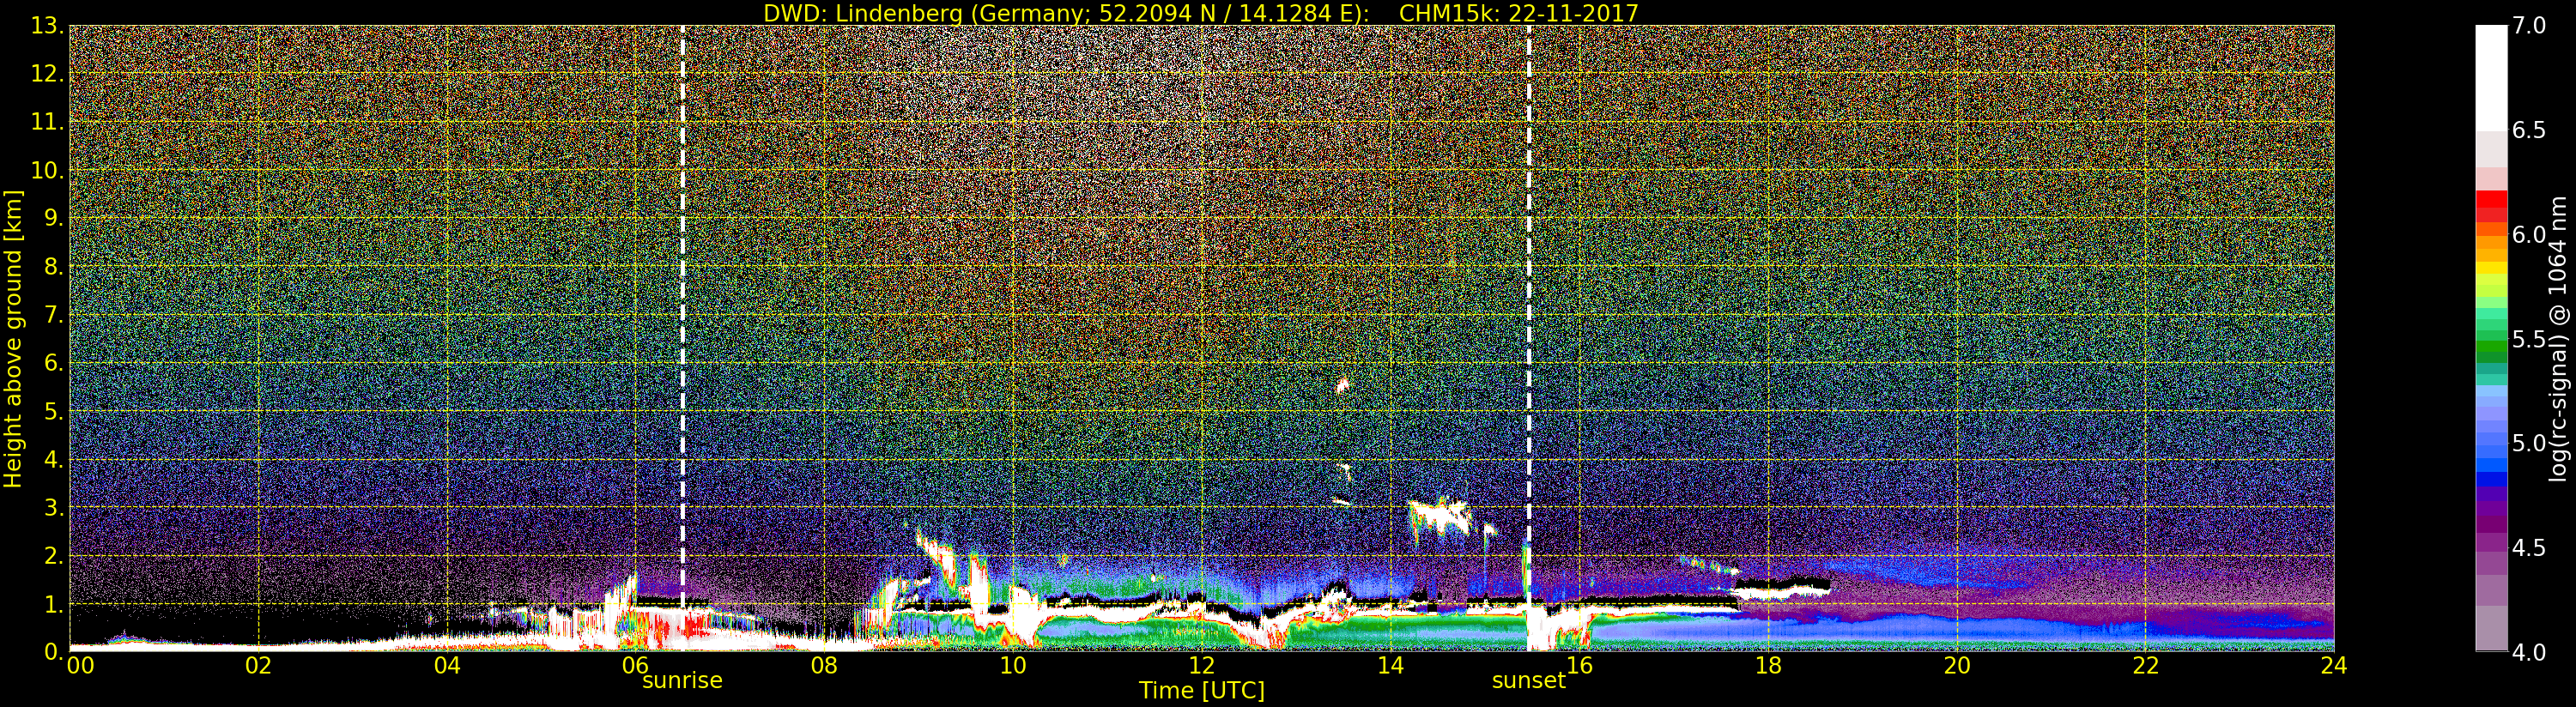Click the Time [UTC] axis label
2576x707 pixels.
tap(1201, 691)
